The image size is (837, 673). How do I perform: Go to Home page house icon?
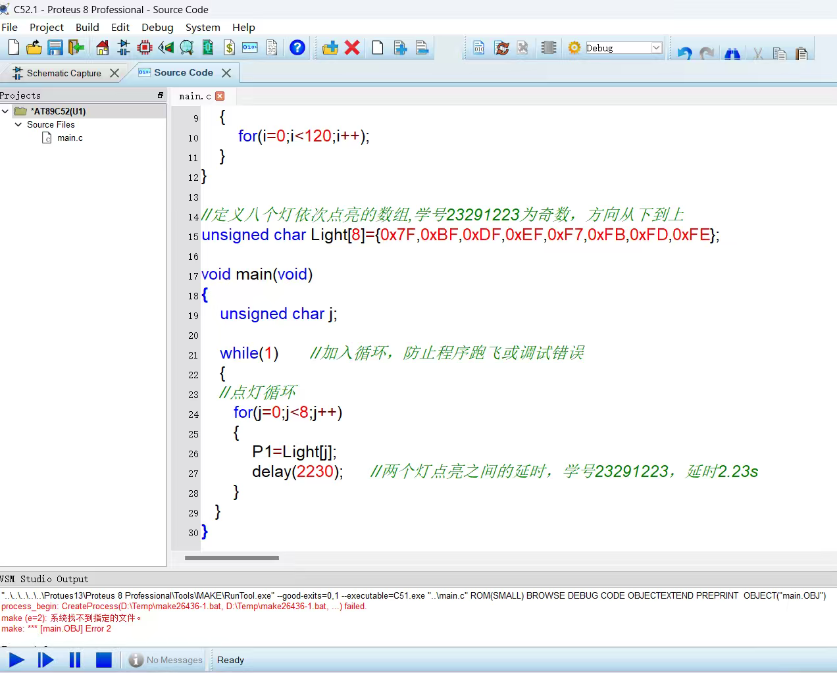coord(102,47)
